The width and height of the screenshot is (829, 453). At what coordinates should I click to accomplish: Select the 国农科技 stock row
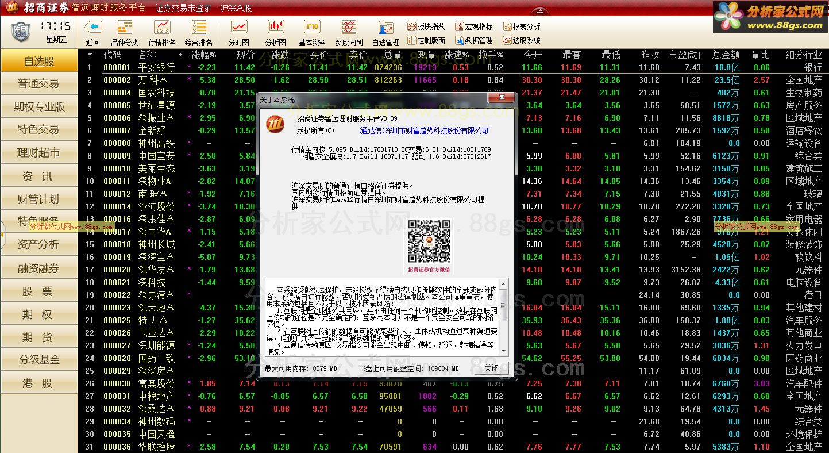click(x=453, y=93)
